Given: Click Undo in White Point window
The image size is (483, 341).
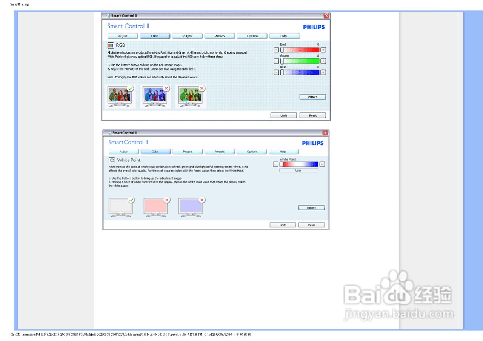Looking at the screenshot, I should (283, 225).
